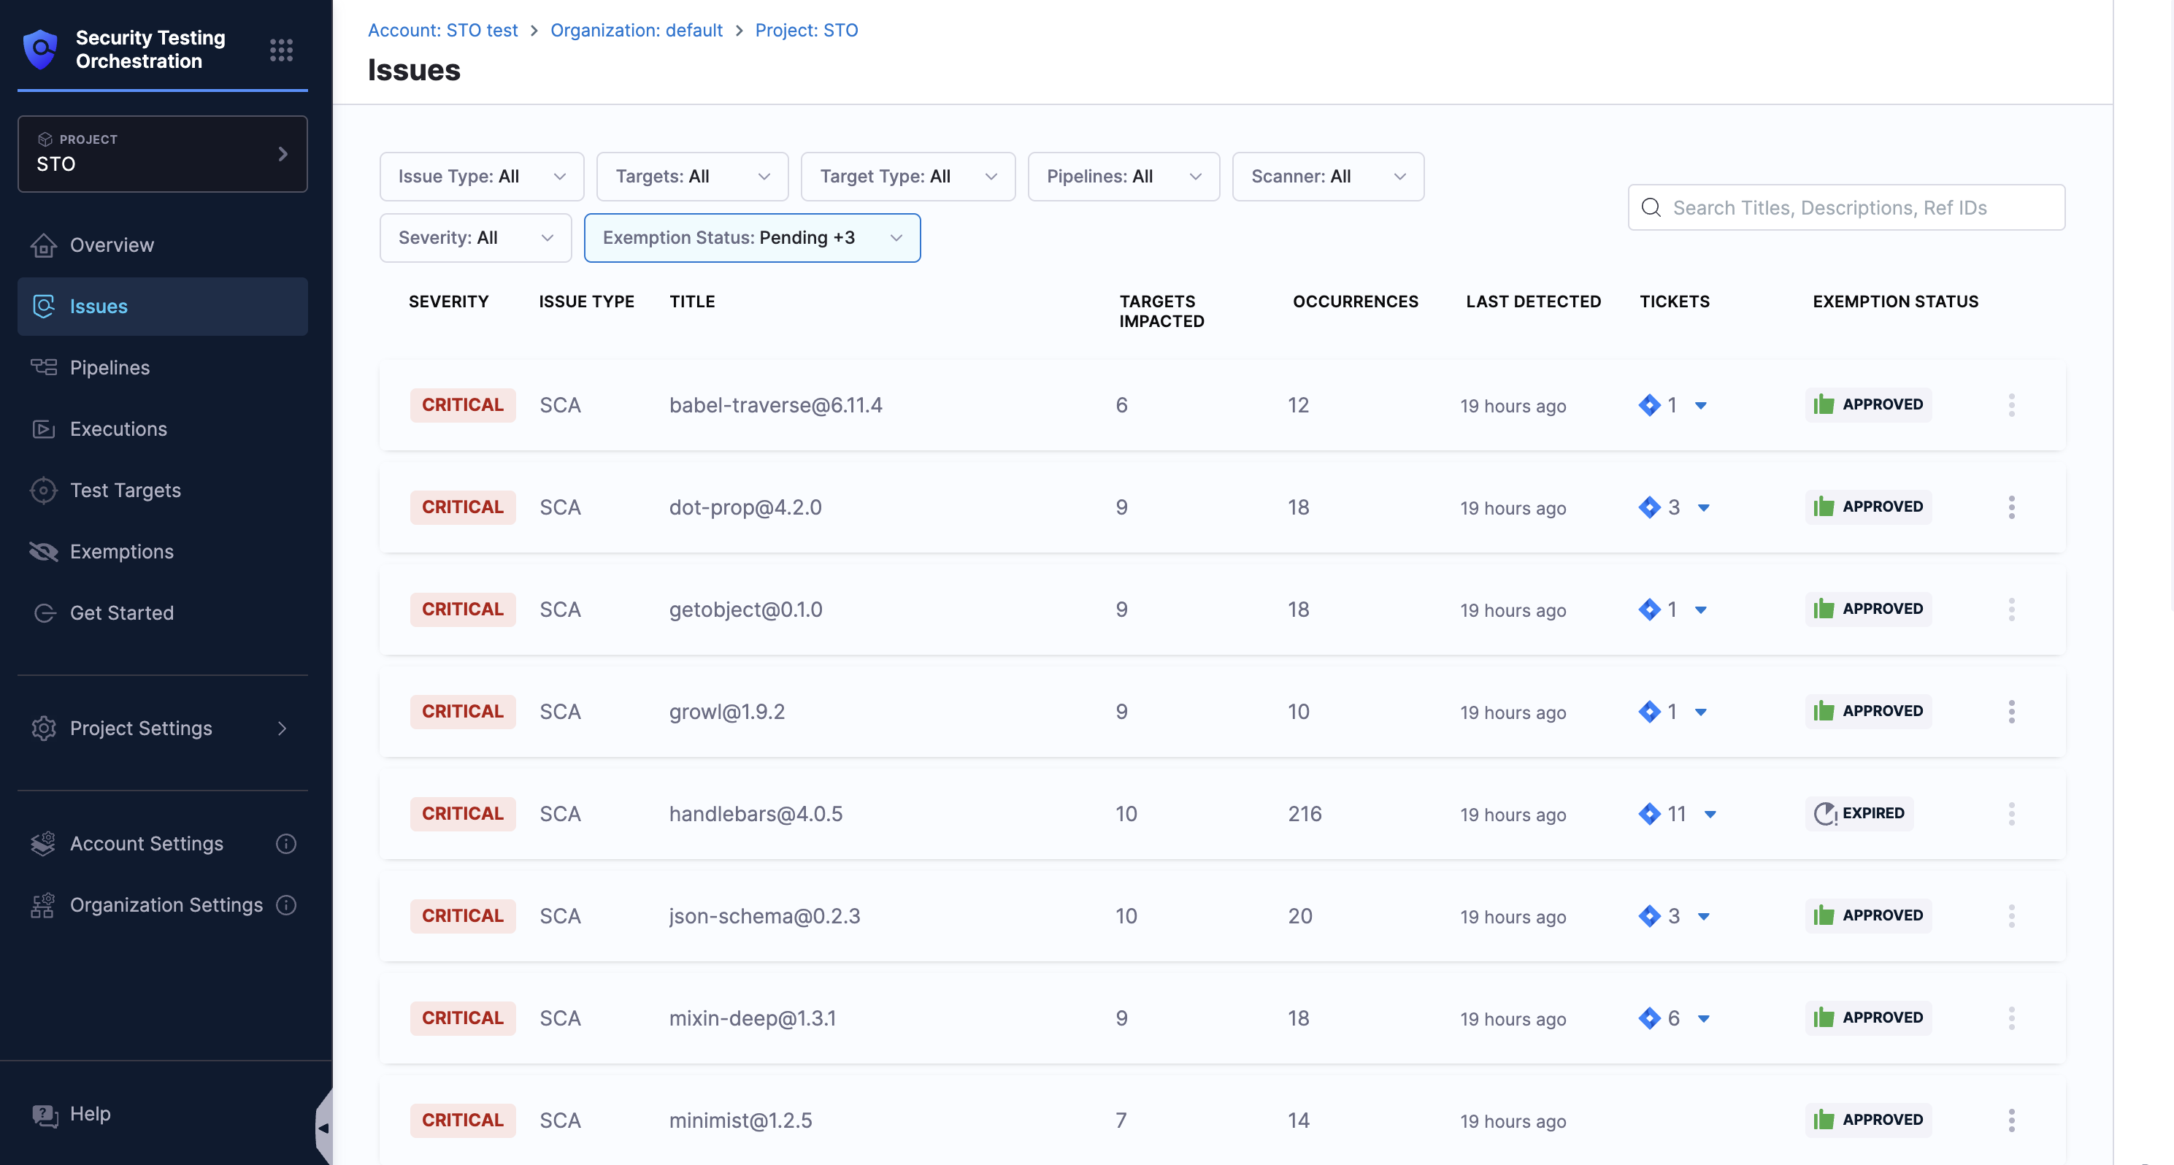Open three-dot menu for babel-traverse row
This screenshot has width=2174, height=1165.
tap(2011, 405)
